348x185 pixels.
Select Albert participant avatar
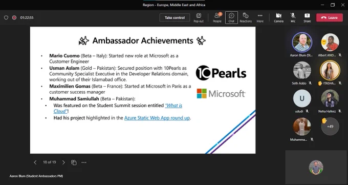tap(330, 42)
